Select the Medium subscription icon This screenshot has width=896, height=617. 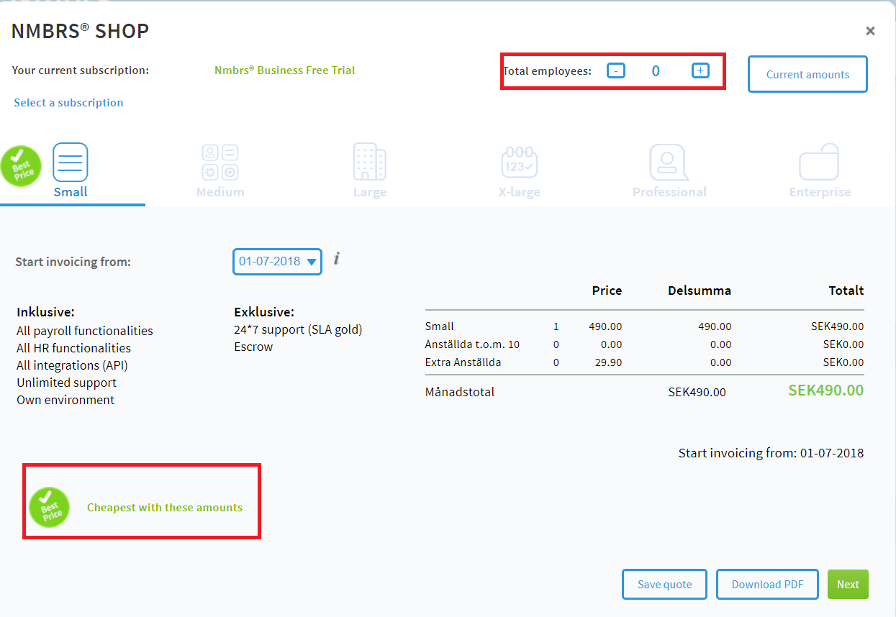220,162
